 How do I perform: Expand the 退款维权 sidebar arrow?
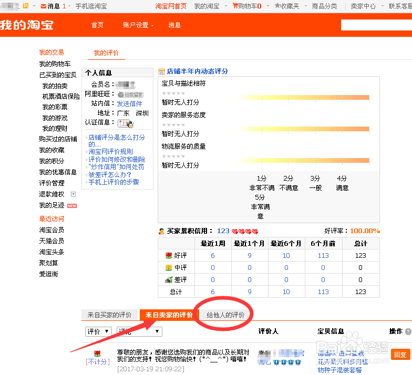click(x=74, y=194)
